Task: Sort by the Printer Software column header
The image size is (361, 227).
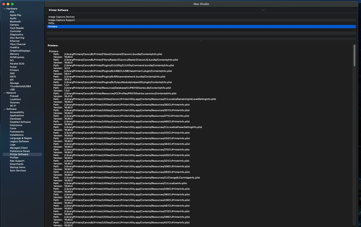Action: click(156, 10)
